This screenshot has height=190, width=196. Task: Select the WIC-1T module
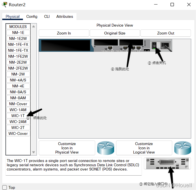18,116
